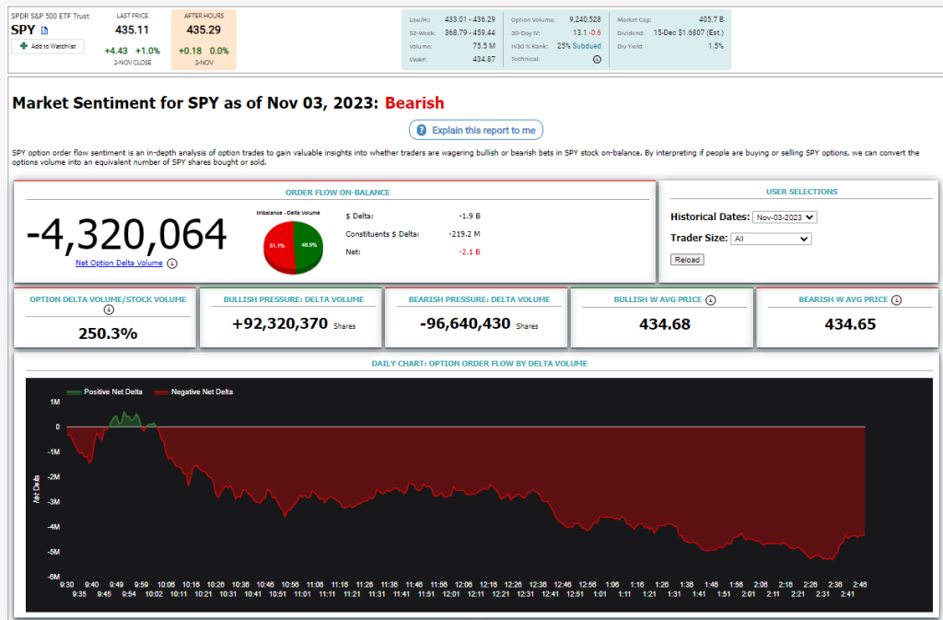Click the Net value -2.1 B
943x620 pixels.
click(x=469, y=252)
